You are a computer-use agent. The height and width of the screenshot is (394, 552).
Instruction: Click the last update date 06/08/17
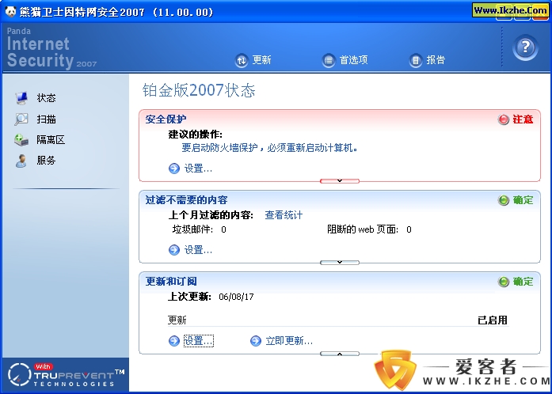236,297
